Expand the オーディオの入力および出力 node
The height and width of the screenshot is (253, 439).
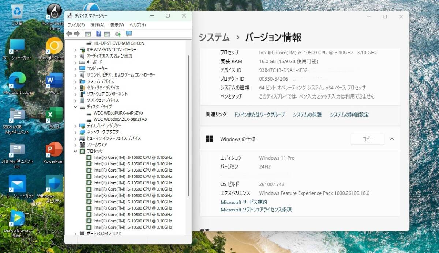(75, 56)
